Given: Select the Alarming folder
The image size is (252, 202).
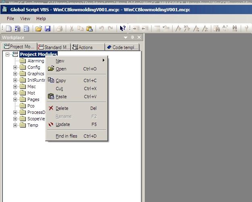Looking at the screenshot, I should tap(35, 61).
